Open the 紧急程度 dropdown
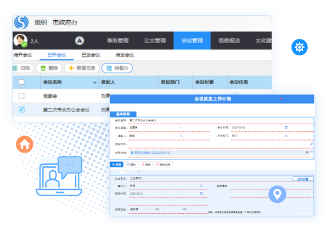The height and width of the screenshot is (234, 332). (x=289, y=186)
